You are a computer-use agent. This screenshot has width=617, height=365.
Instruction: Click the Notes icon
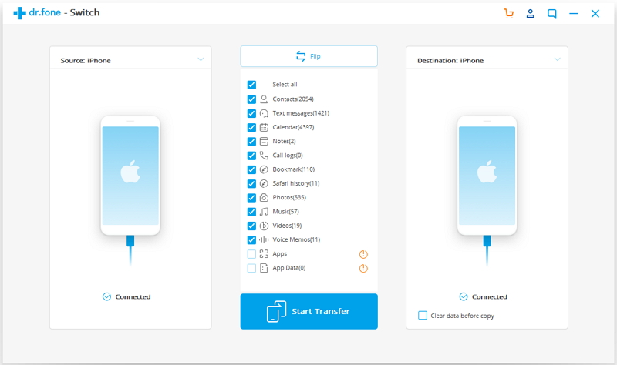264,142
